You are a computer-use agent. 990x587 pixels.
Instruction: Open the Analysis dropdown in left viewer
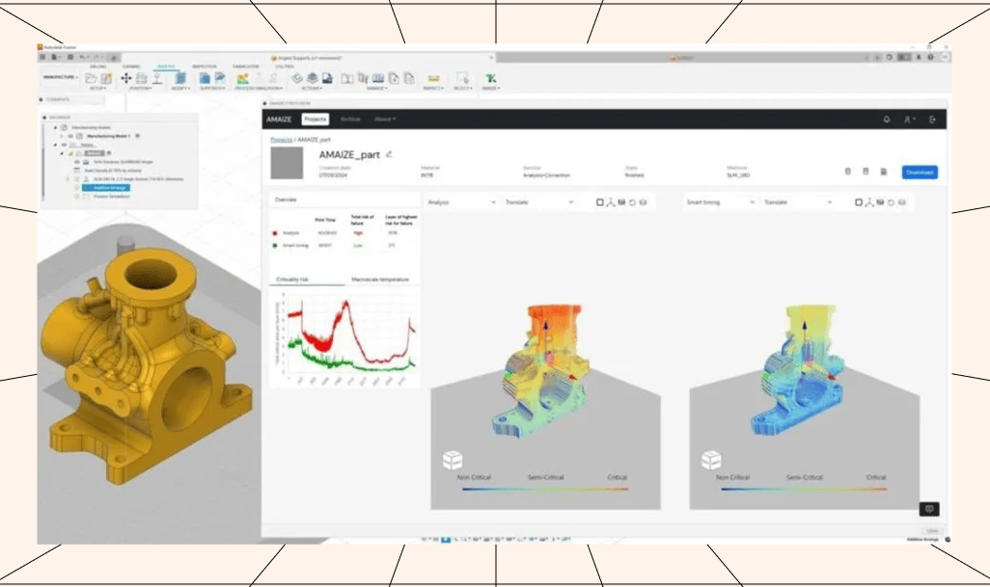point(462,202)
